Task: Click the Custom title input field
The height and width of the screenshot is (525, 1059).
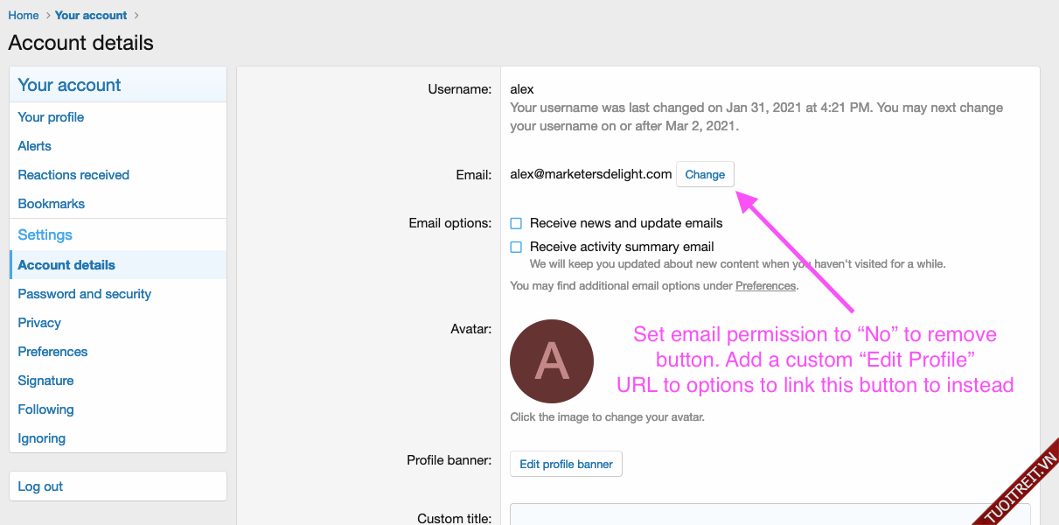Action: click(x=770, y=516)
